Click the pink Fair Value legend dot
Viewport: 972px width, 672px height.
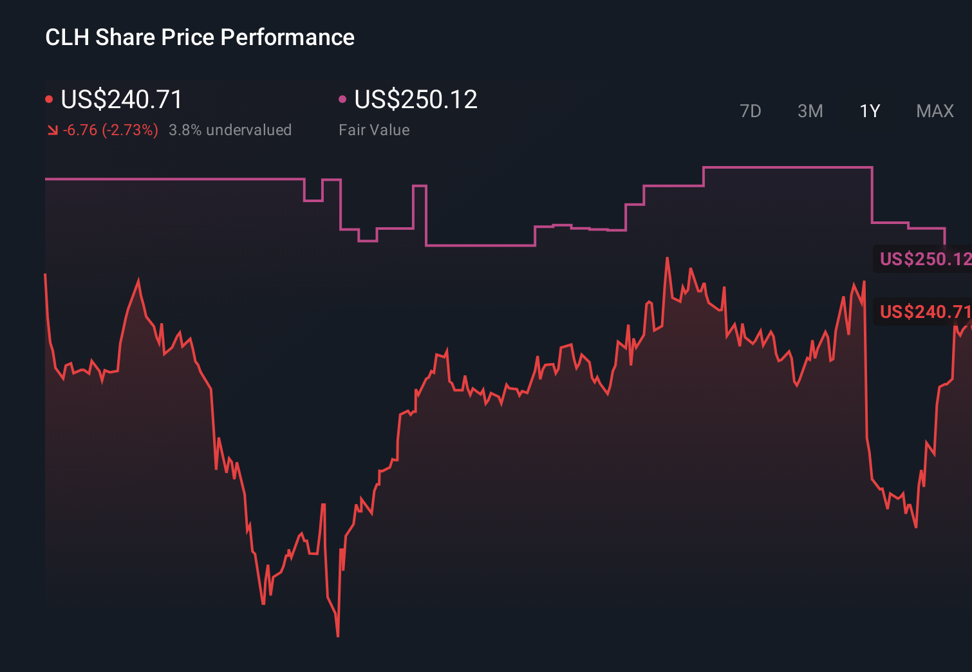pos(343,98)
